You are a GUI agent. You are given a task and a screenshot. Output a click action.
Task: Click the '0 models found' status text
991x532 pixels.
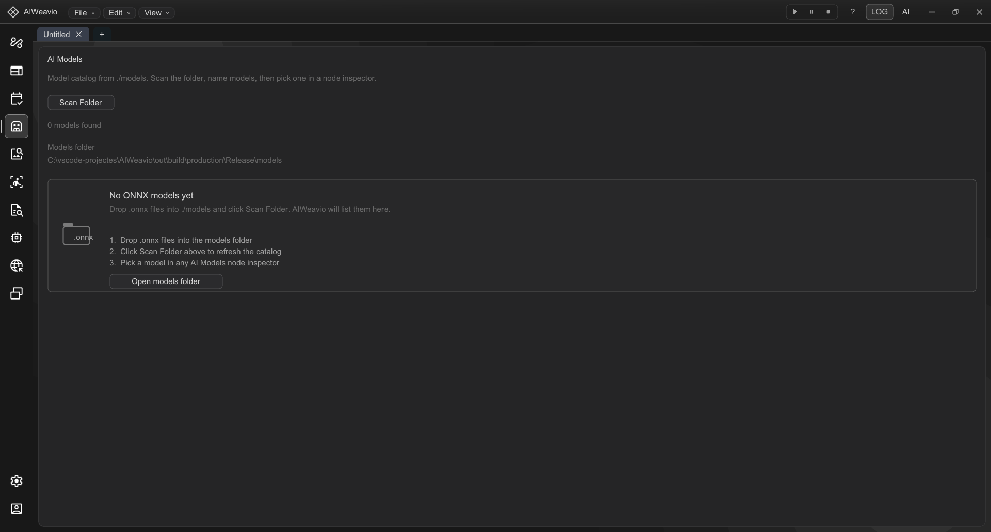click(74, 125)
